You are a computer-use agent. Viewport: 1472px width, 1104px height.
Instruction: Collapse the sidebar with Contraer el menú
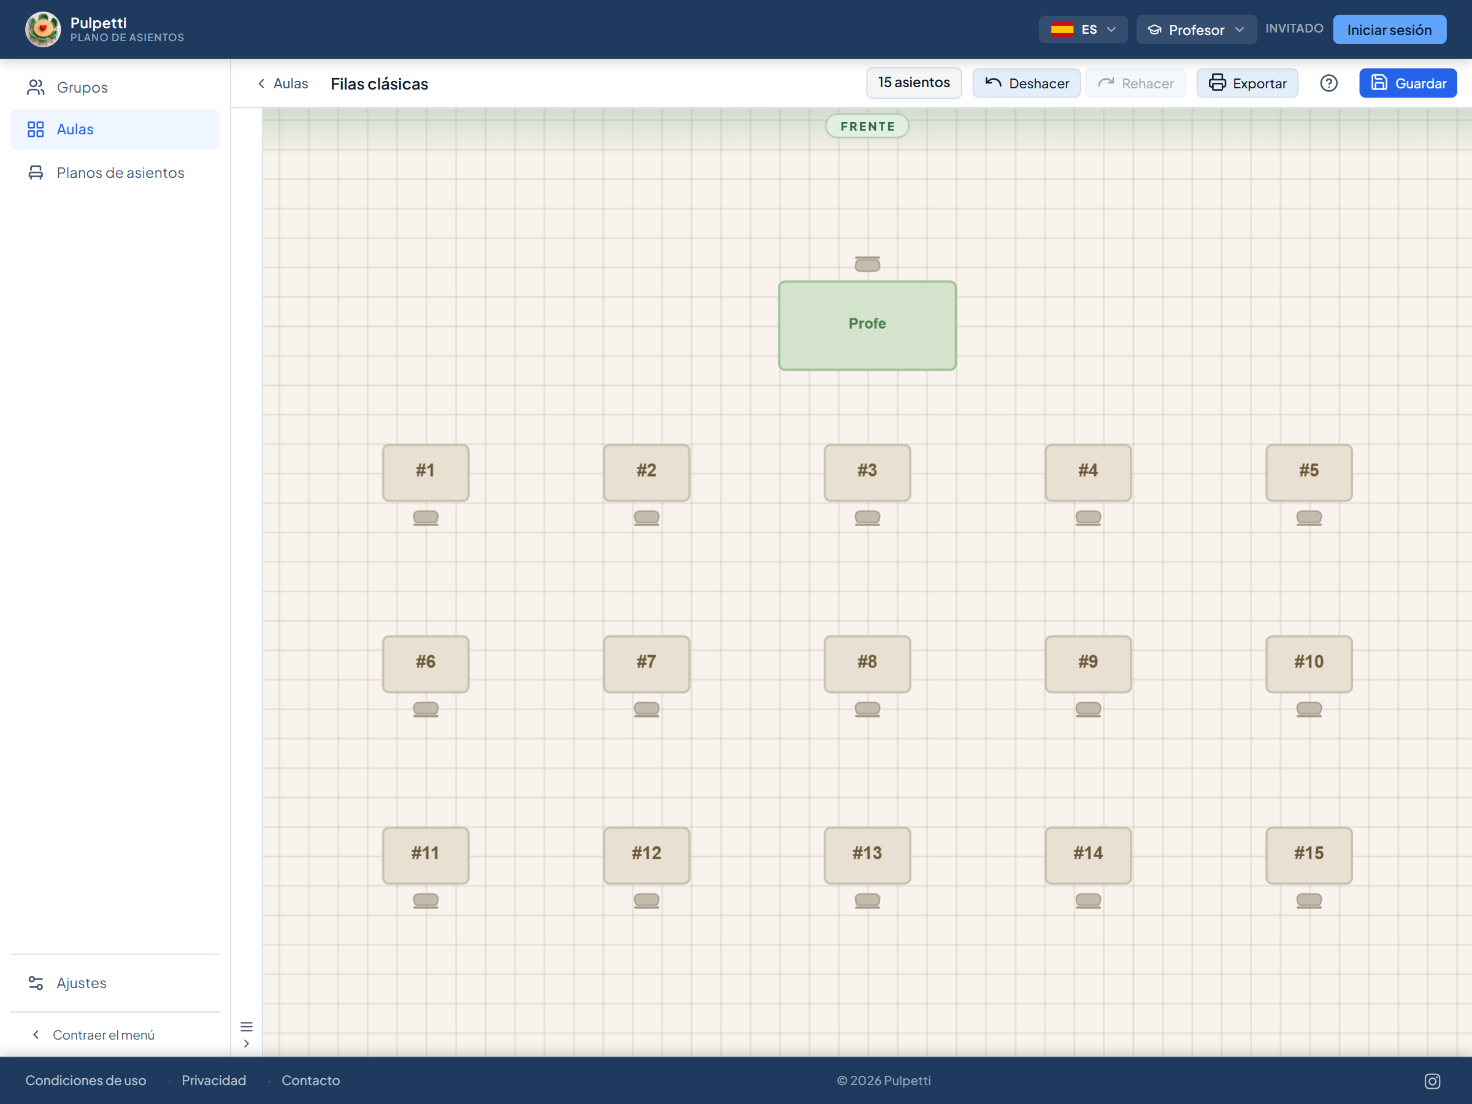point(93,1035)
